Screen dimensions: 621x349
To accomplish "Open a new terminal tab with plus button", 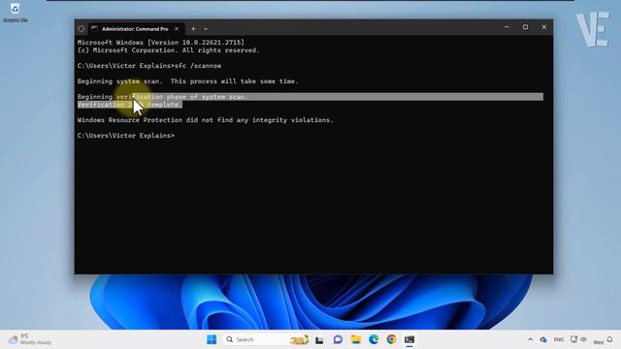I will (193, 28).
